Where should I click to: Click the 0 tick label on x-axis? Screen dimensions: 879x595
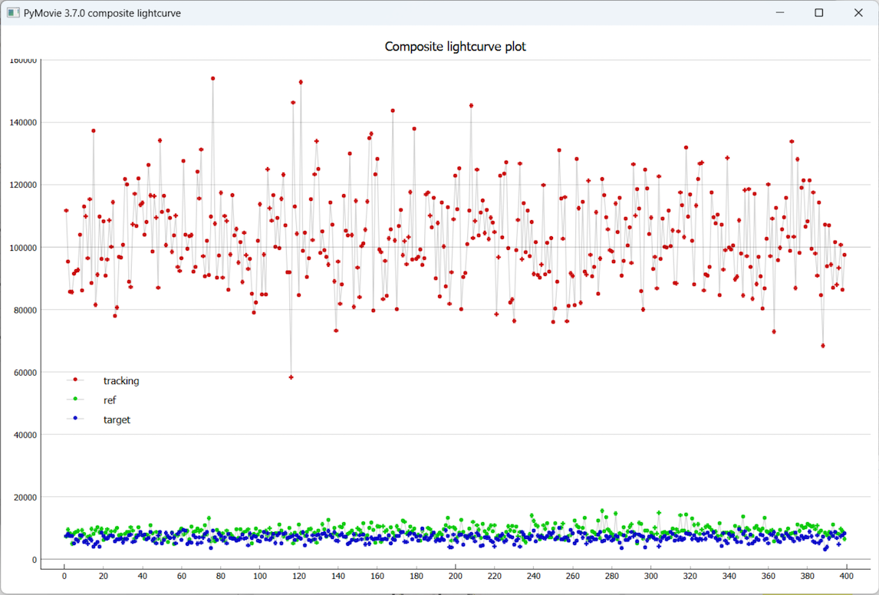click(x=64, y=576)
